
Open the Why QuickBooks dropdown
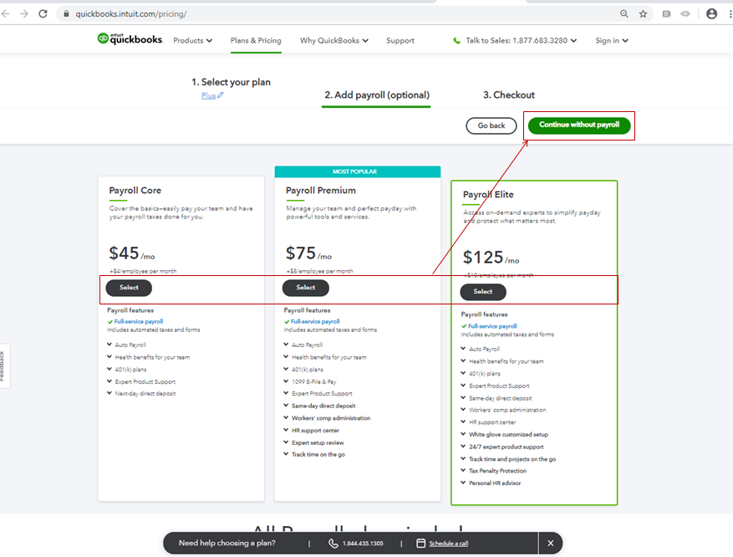[333, 41]
